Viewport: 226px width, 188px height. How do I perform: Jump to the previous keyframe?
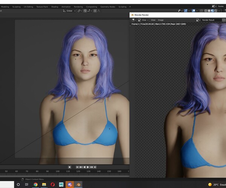(81, 167)
